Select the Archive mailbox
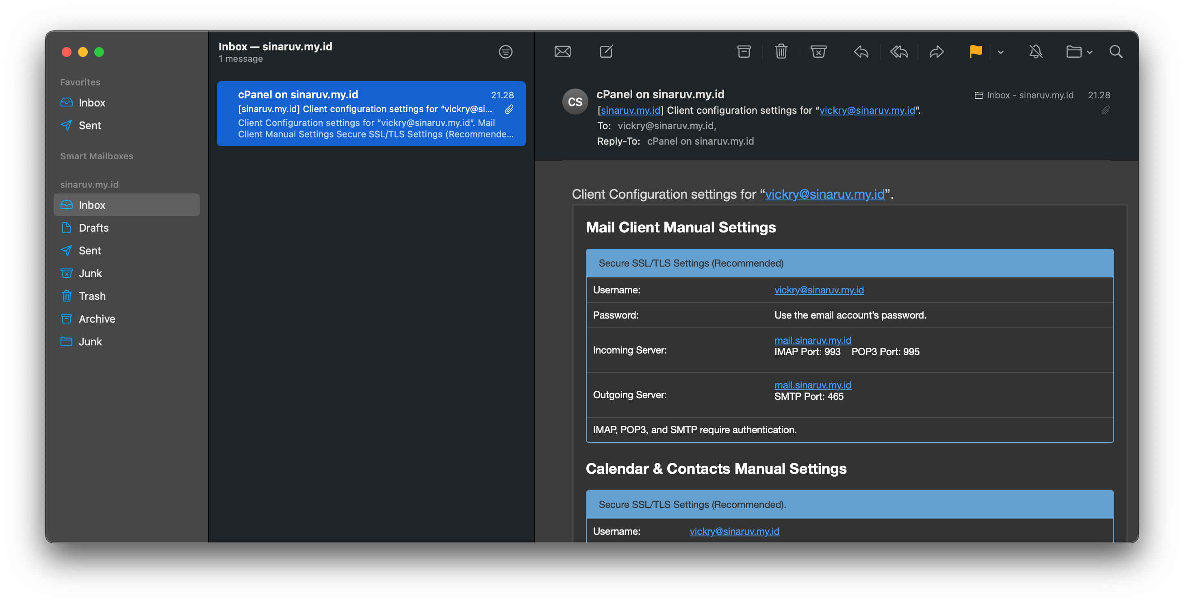 pos(97,319)
